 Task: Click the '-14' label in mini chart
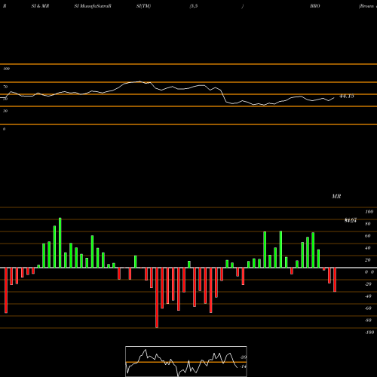pos(243,366)
